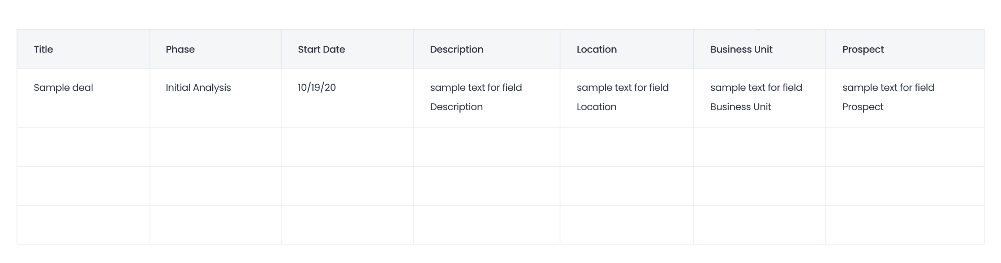This screenshot has height=263, width=1001.
Task: Open the Sample deal title cell
Action: 63,88
